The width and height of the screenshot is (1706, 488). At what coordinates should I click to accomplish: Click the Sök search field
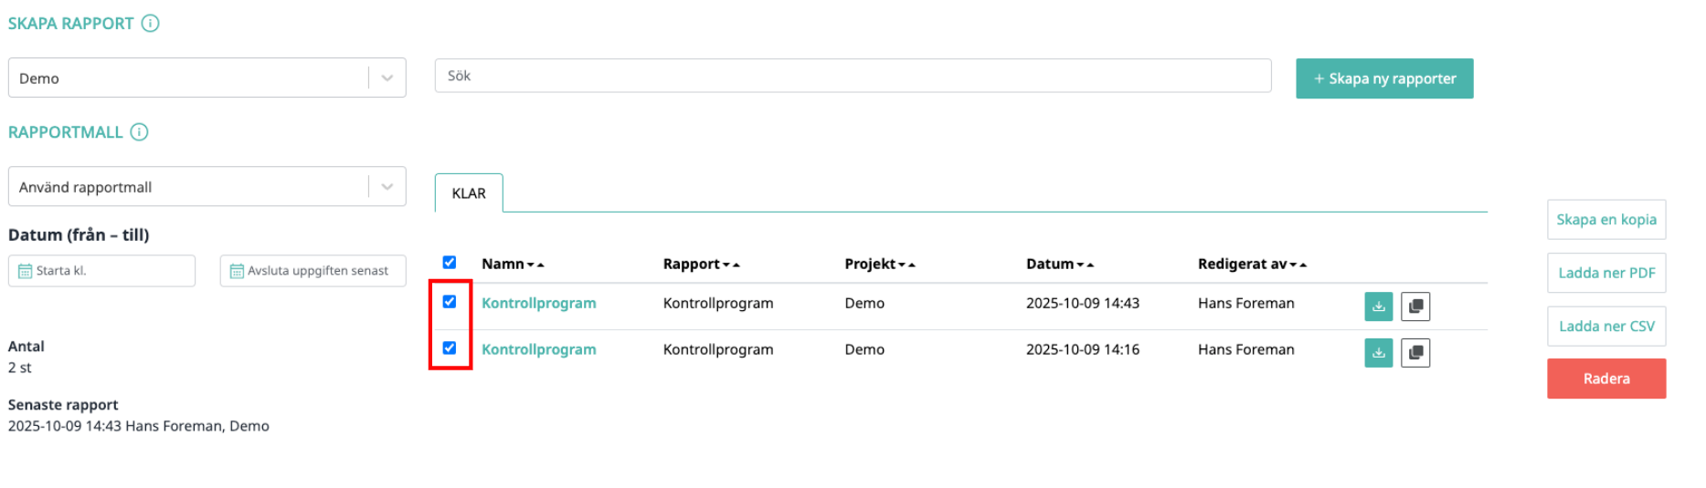click(x=852, y=76)
